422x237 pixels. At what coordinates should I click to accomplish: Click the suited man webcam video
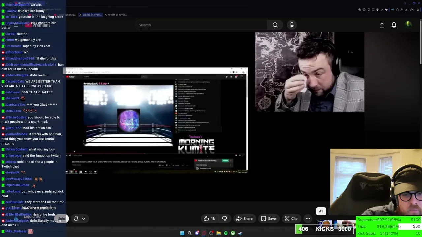pyautogui.click(x=310, y=72)
